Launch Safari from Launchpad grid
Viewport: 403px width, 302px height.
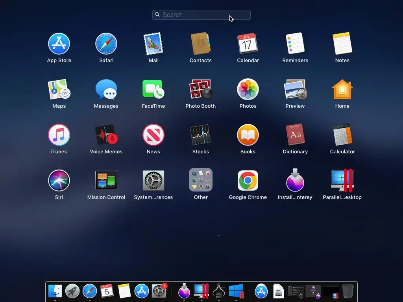coord(106,44)
